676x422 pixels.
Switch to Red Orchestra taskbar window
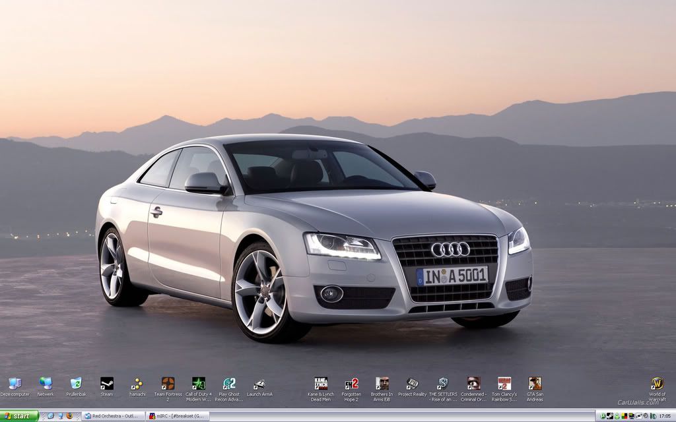coord(113,416)
